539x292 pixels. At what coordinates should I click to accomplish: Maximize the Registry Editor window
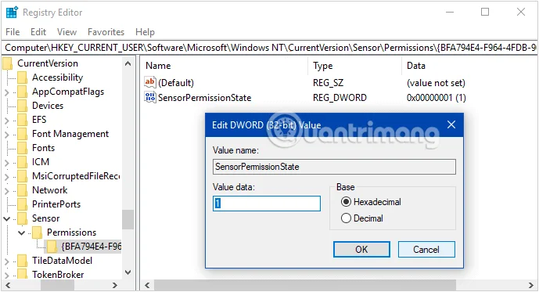pos(485,12)
